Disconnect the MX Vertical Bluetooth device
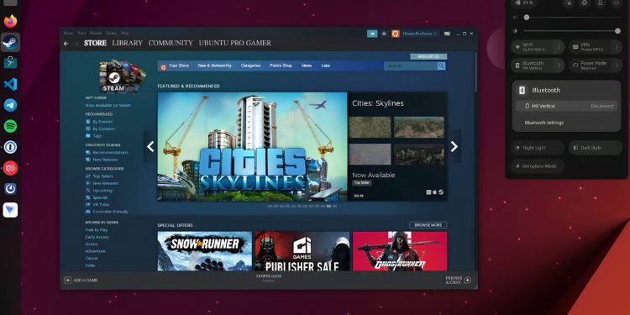This screenshot has width=630, height=315. pos(602,106)
